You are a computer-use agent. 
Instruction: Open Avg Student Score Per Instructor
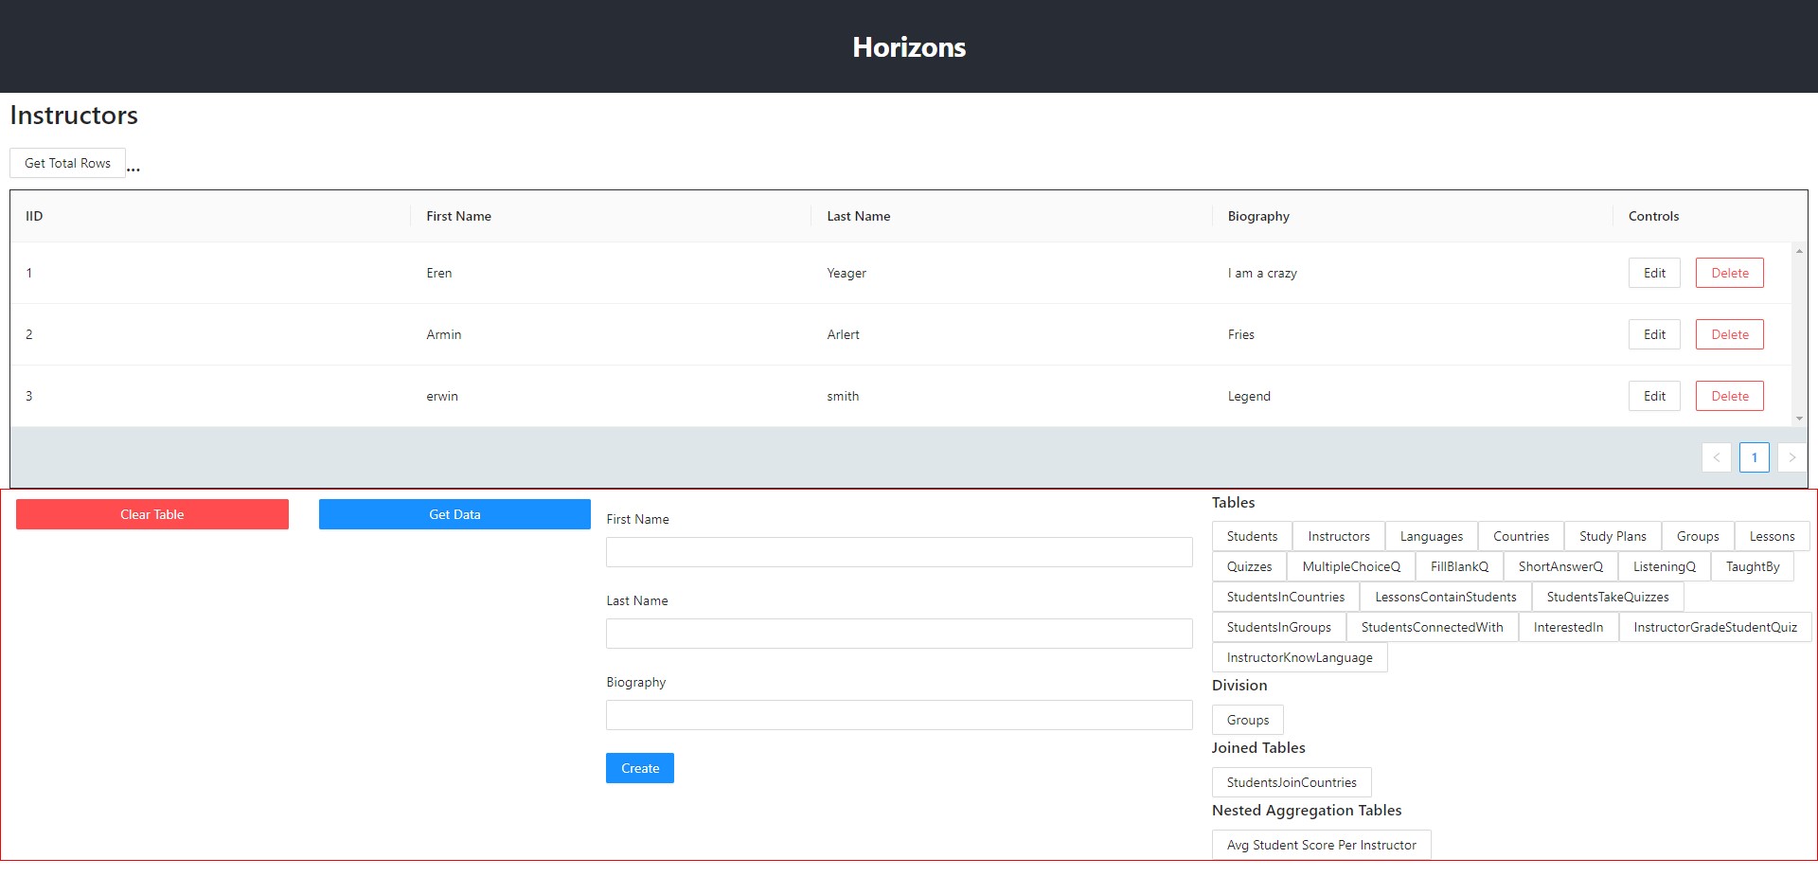pos(1321,845)
